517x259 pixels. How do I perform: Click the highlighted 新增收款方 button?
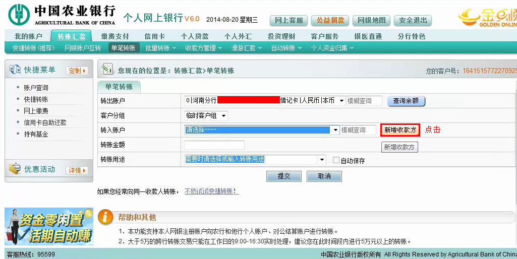pyautogui.click(x=400, y=130)
